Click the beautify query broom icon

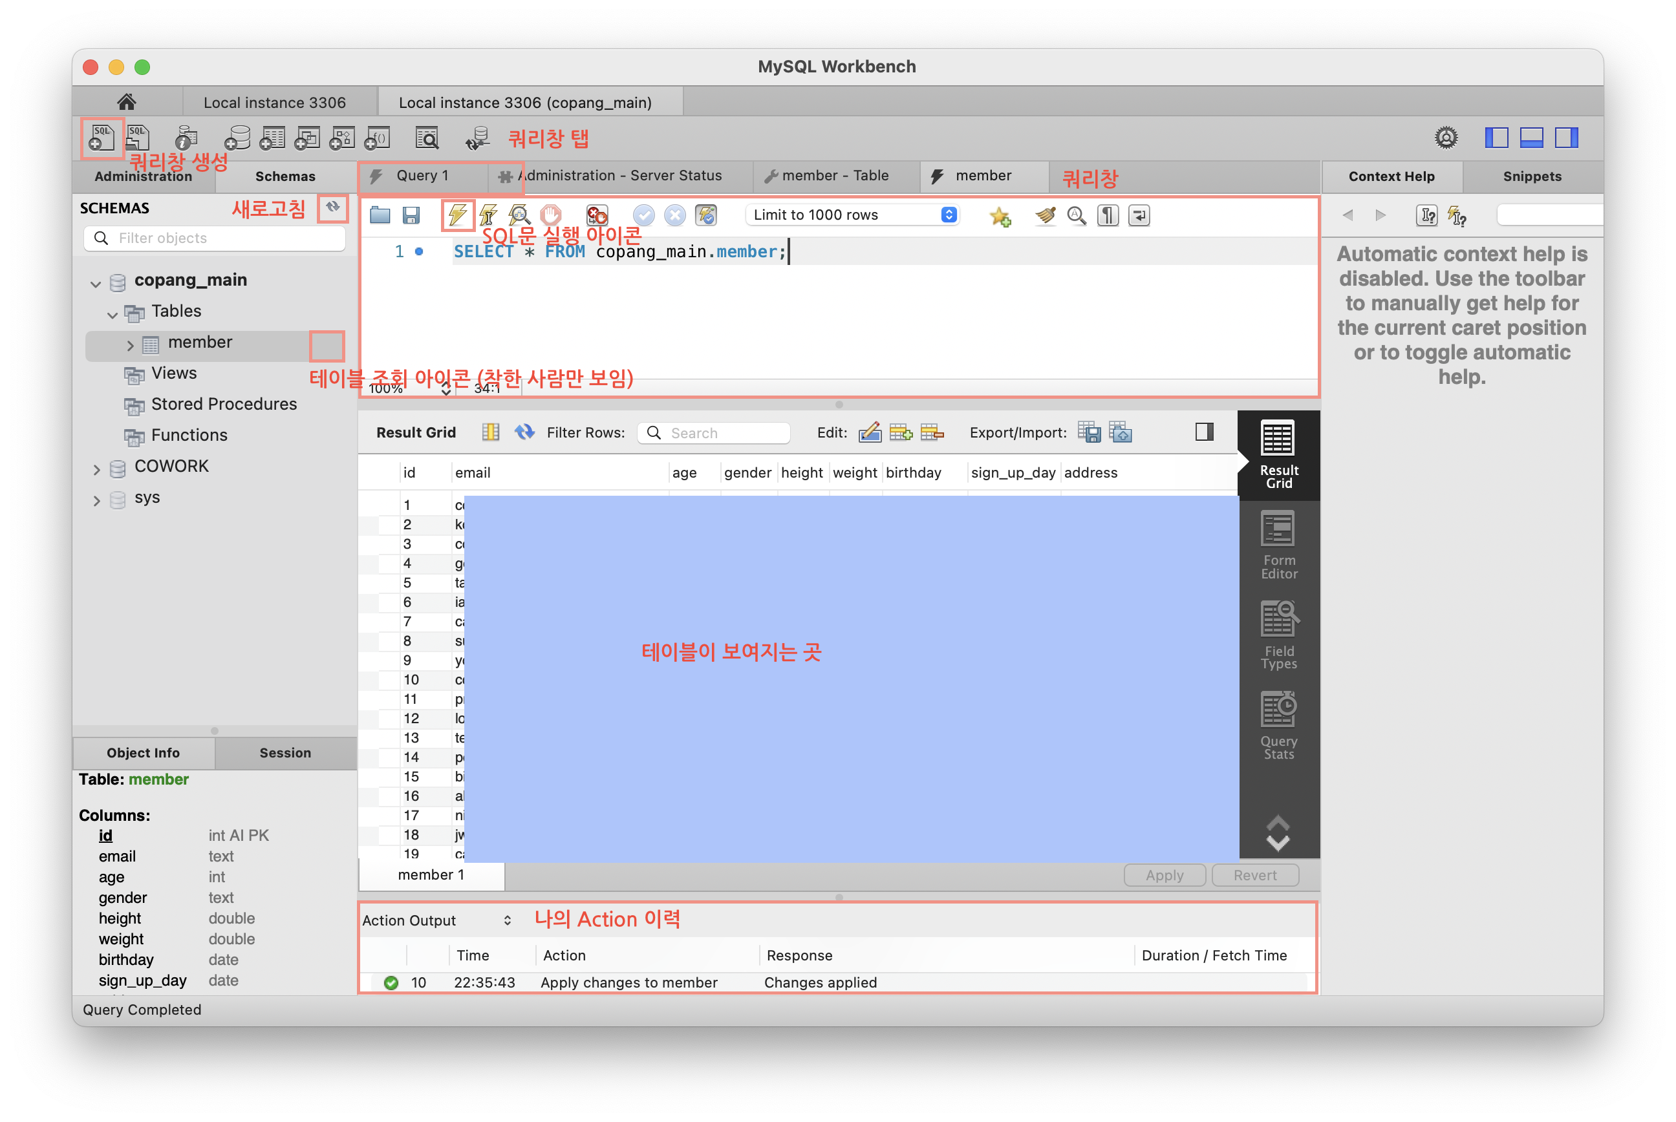(1046, 215)
